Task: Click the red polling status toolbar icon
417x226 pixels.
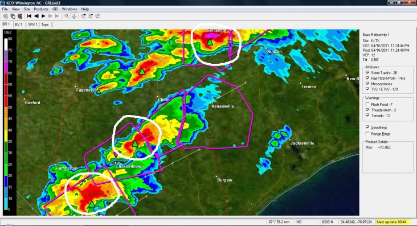Action: click(20, 16)
